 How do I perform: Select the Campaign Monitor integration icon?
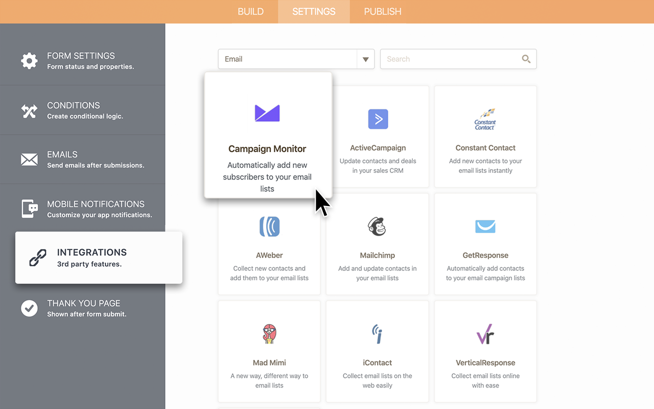[x=267, y=113]
